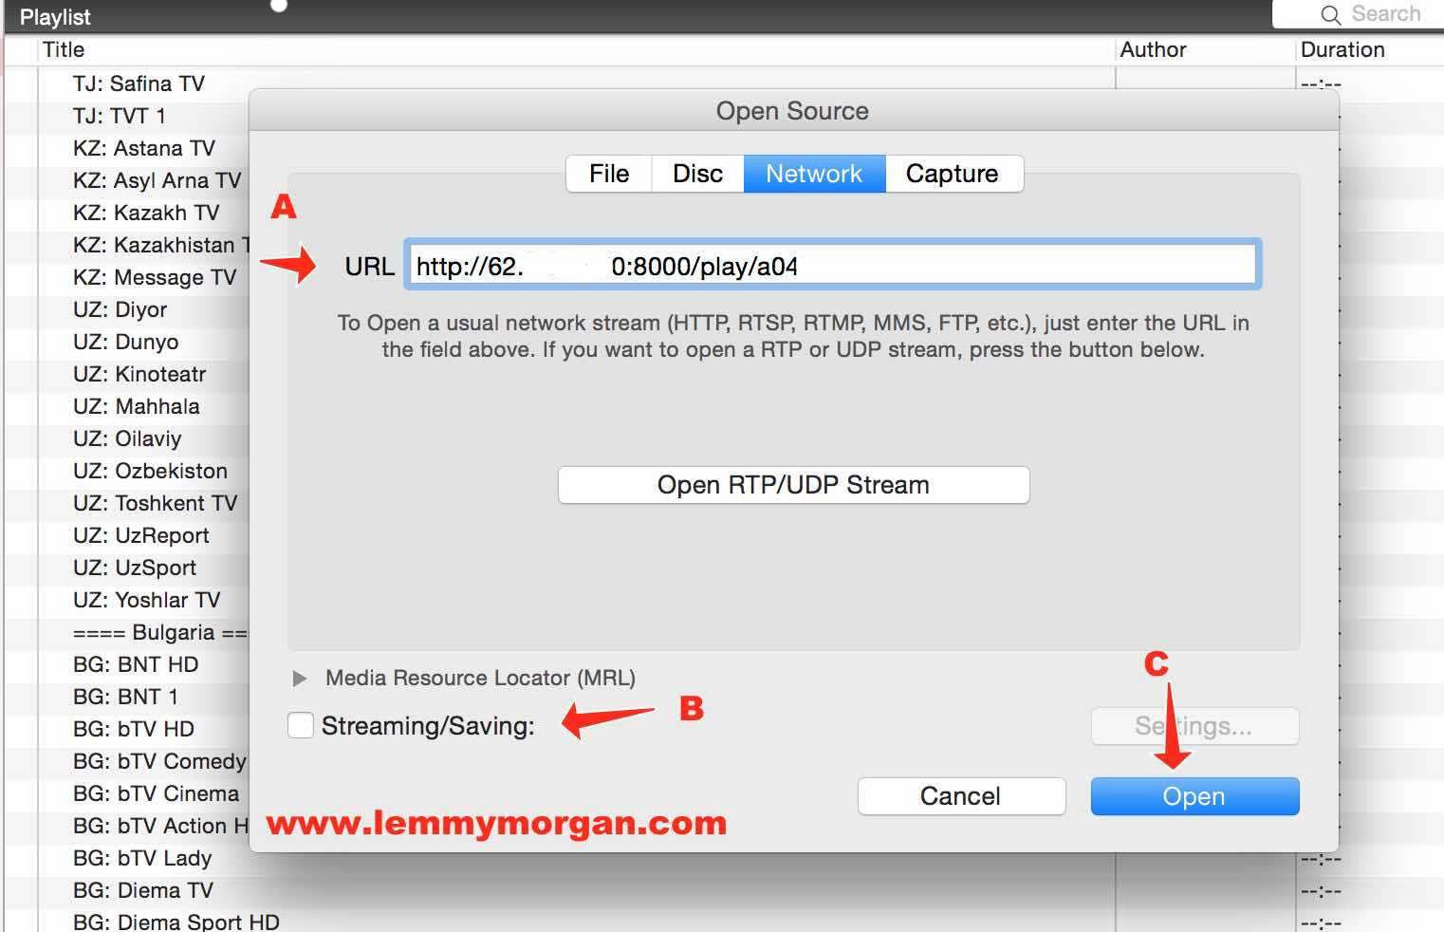Image resolution: width=1444 pixels, height=932 pixels.
Task: Select playlist row BG: BNT 1
Action: [125, 697]
